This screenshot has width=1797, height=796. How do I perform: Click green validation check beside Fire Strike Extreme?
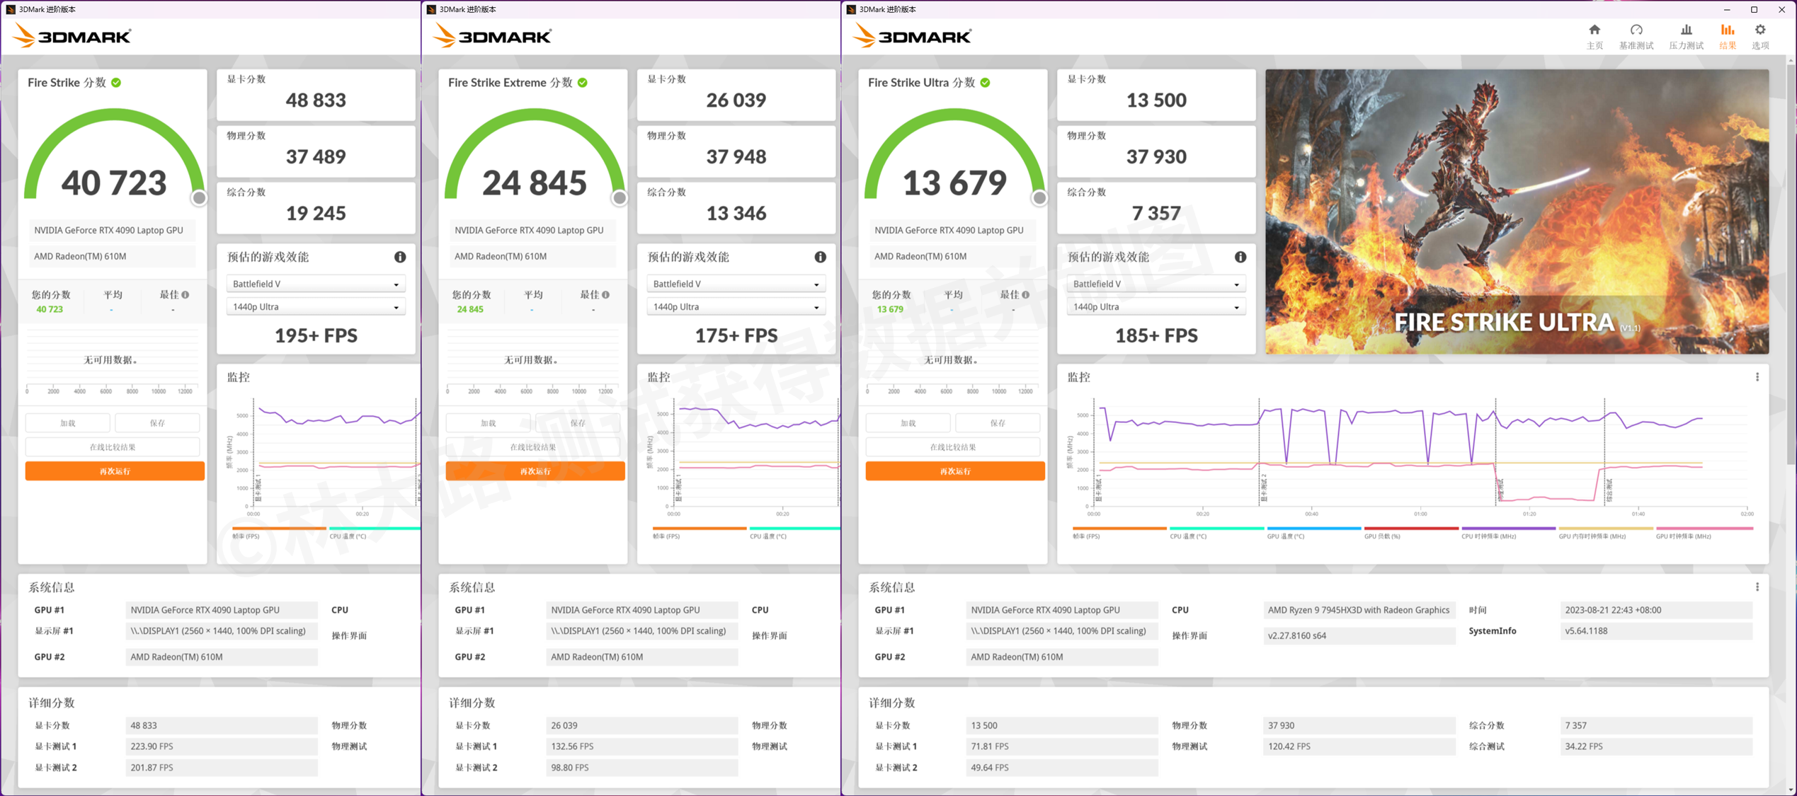pos(582,83)
